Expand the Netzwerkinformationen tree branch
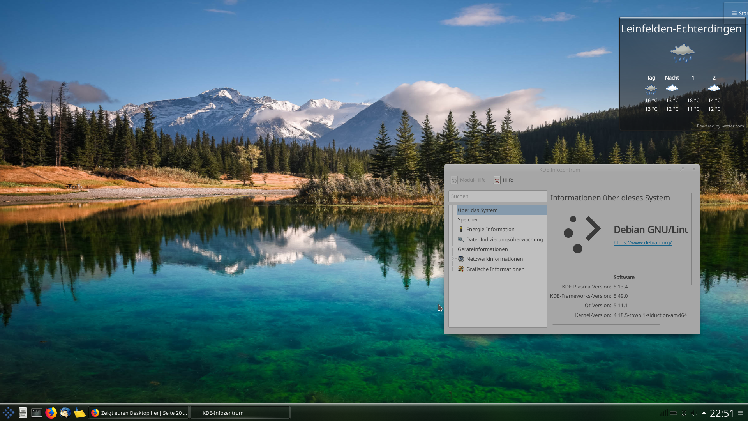 453,259
